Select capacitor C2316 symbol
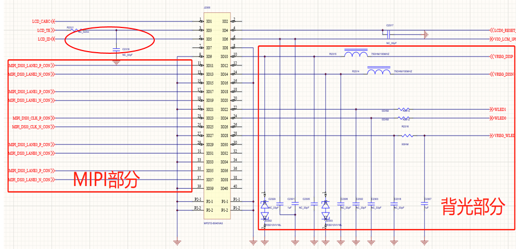Screen dimensions: 516x249 pos(116,50)
